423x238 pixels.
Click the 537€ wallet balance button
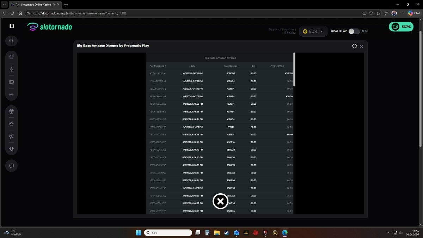click(x=401, y=26)
